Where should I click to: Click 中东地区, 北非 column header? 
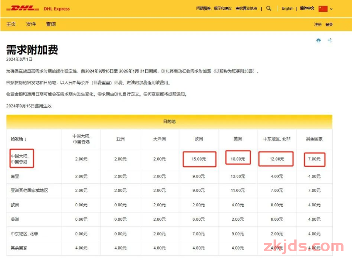[x=277, y=139]
